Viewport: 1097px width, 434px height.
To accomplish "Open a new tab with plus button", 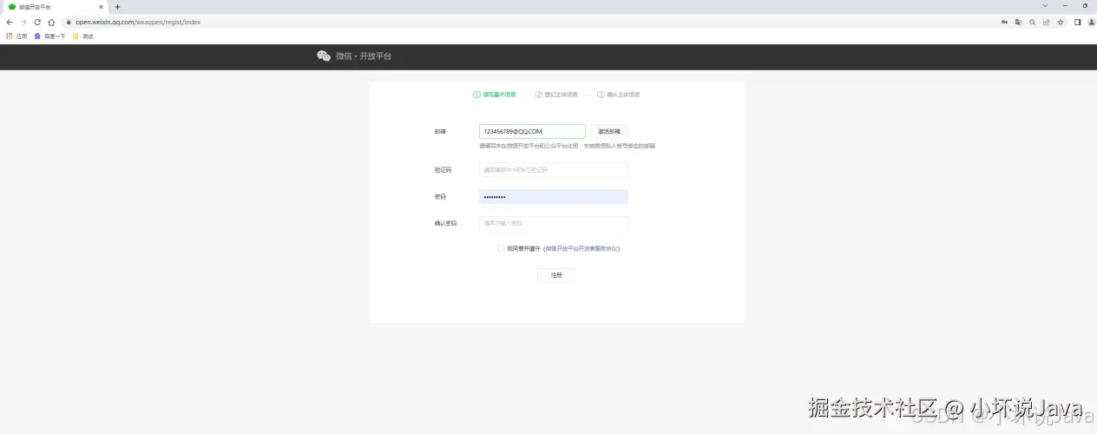I will pos(118,6).
